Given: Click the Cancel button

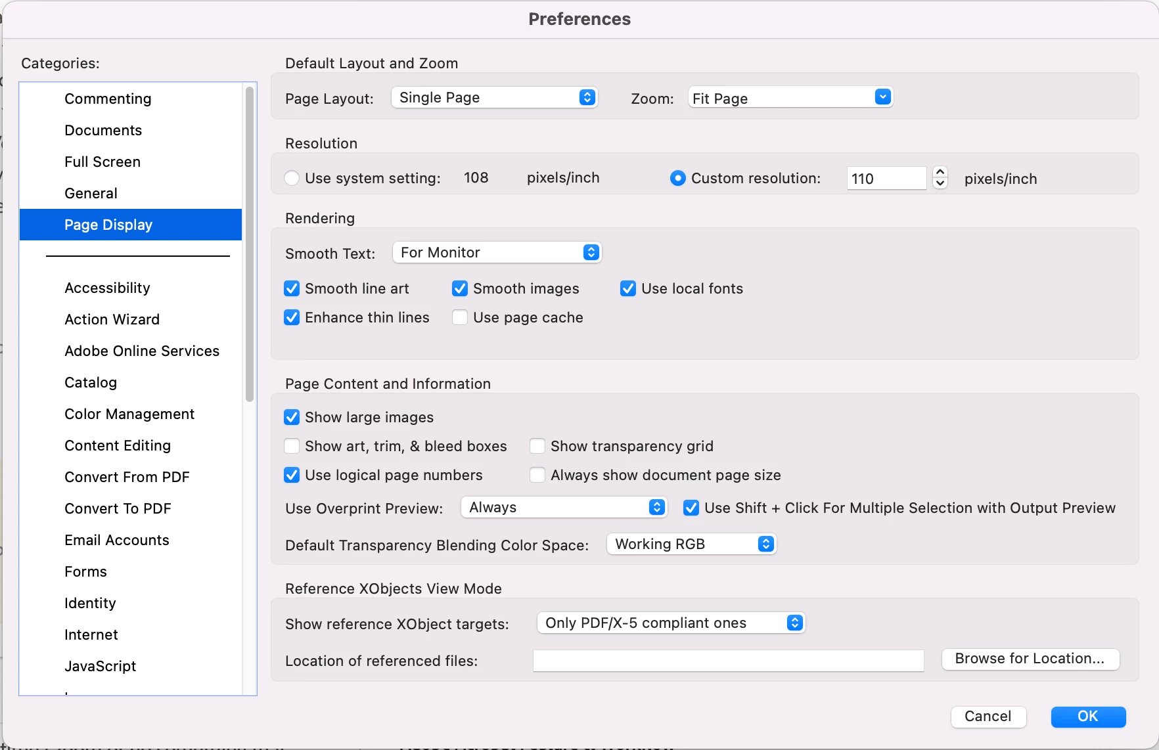Looking at the screenshot, I should click(988, 717).
